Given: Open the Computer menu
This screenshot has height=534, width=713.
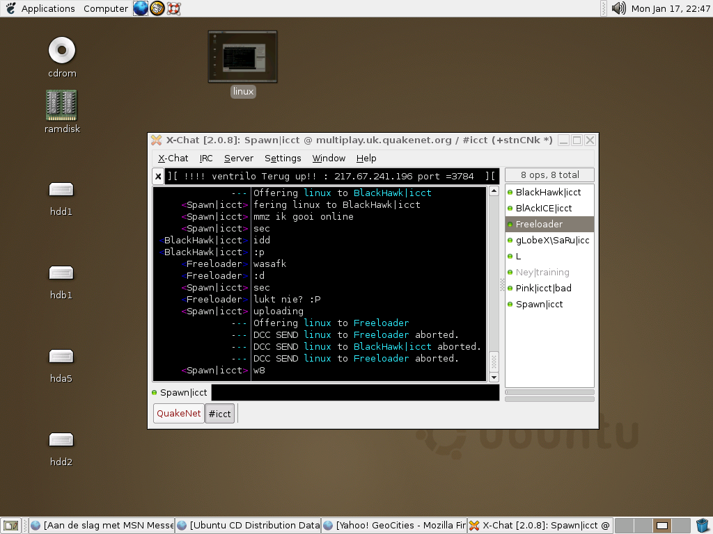Looking at the screenshot, I should [106, 8].
